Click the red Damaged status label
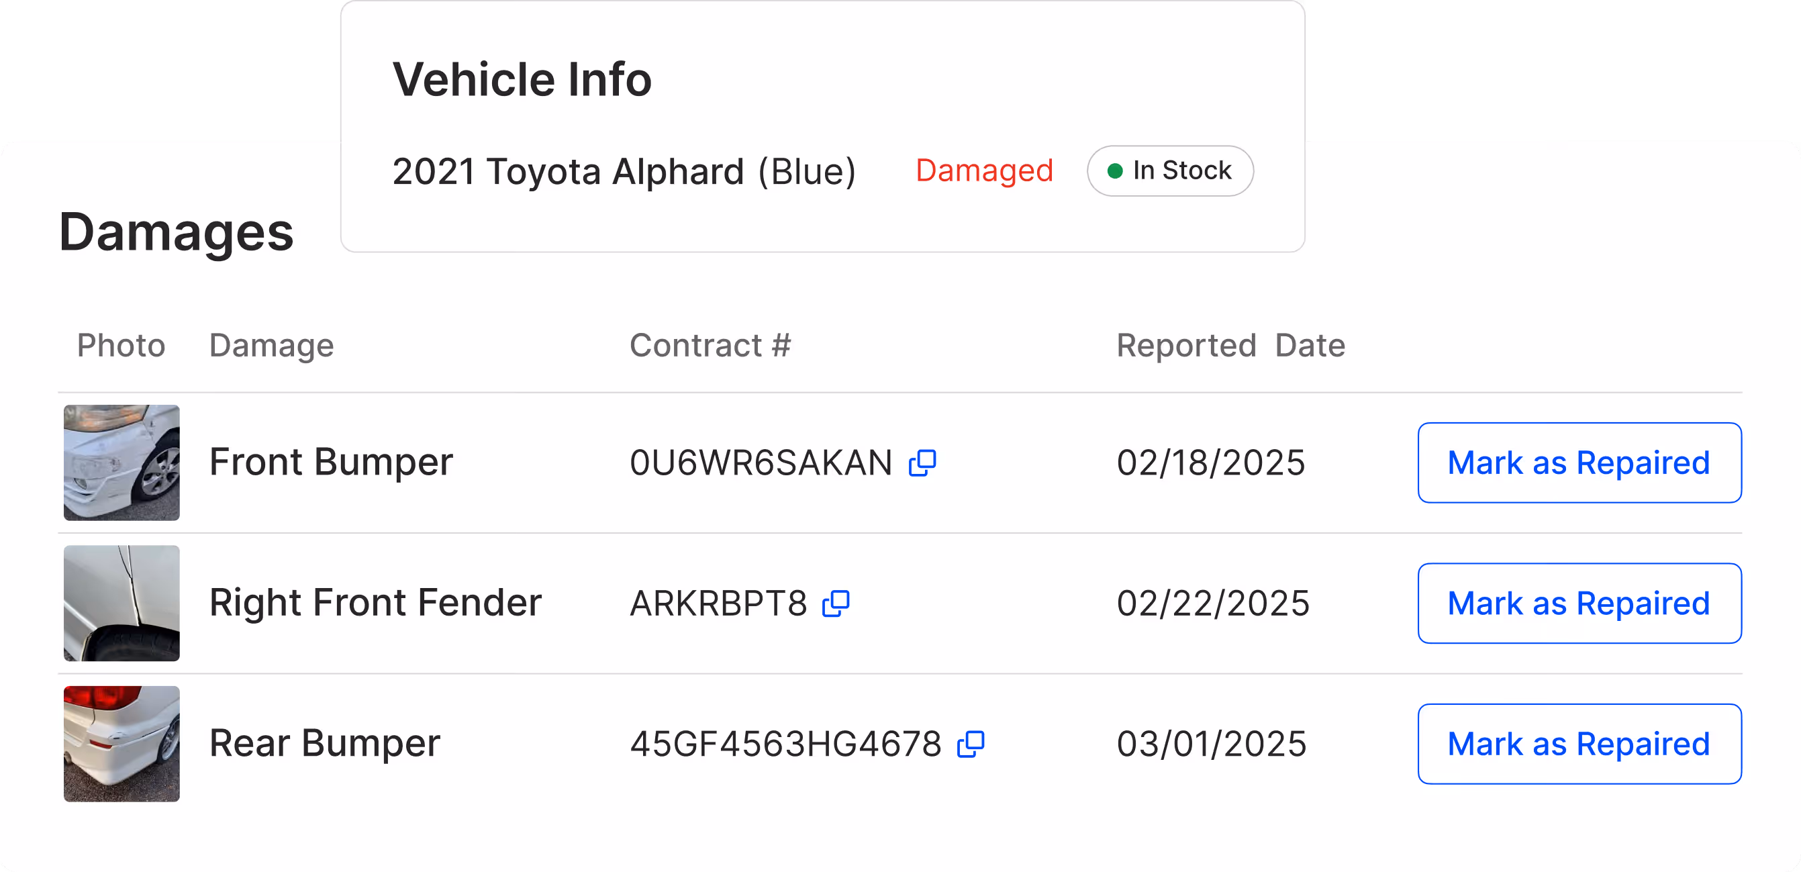 click(x=984, y=171)
